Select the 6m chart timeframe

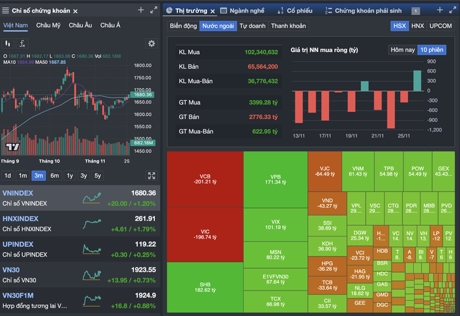[x=55, y=176]
